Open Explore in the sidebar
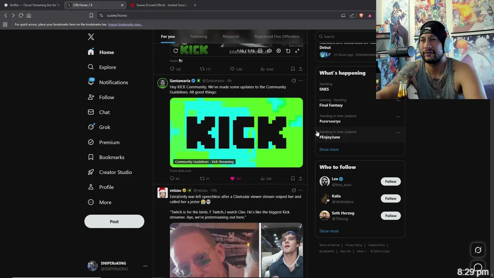 (102, 67)
